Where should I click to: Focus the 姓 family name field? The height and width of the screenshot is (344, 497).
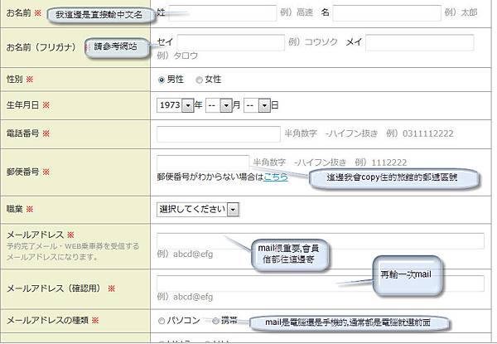click(x=223, y=13)
